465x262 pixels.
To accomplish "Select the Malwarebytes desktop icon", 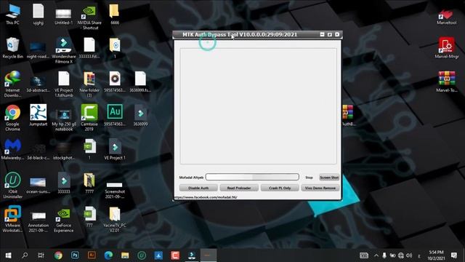I will coord(12,149).
